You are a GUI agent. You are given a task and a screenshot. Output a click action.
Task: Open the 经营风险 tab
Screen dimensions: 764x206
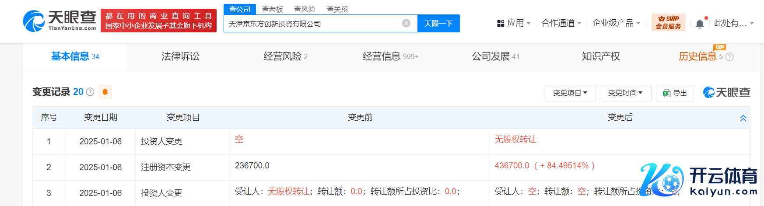click(285, 56)
